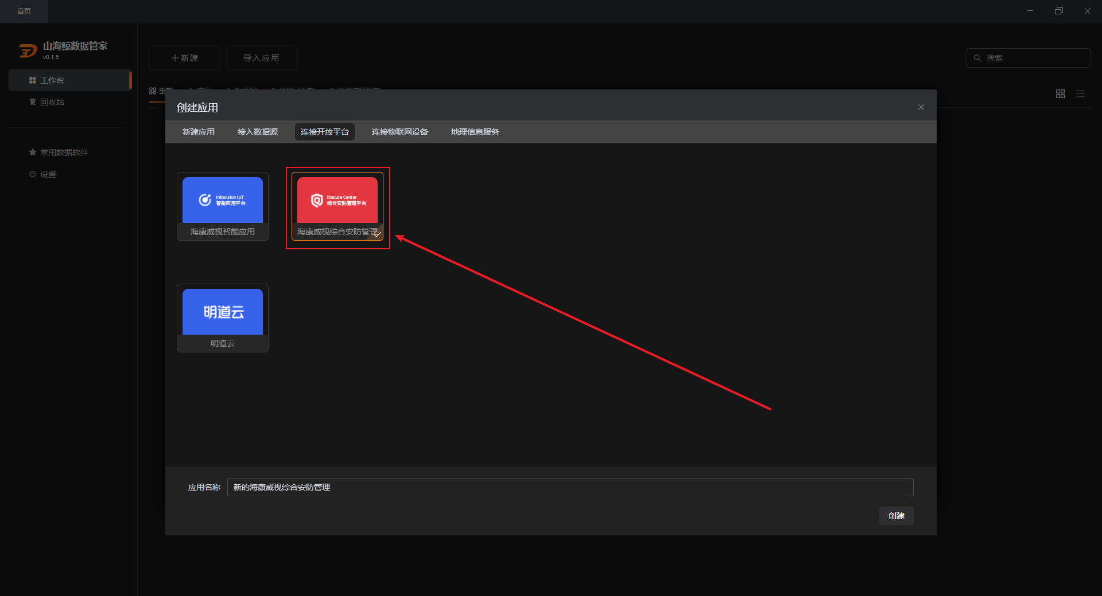Close the 创建应用 dialog
1102x596 pixels.
[921, 107]
